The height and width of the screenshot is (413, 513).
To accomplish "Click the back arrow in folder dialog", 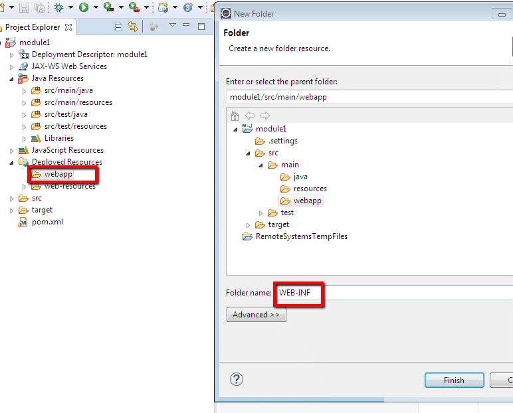I will click(x=249, y=116).
